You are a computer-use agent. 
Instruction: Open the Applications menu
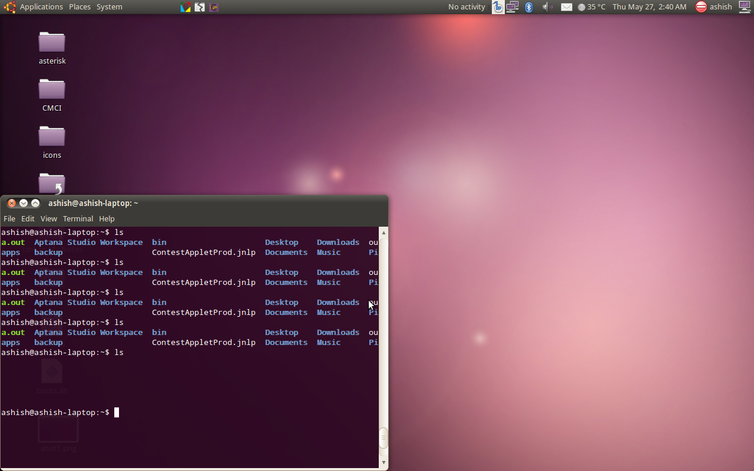[x=41, y=7]
